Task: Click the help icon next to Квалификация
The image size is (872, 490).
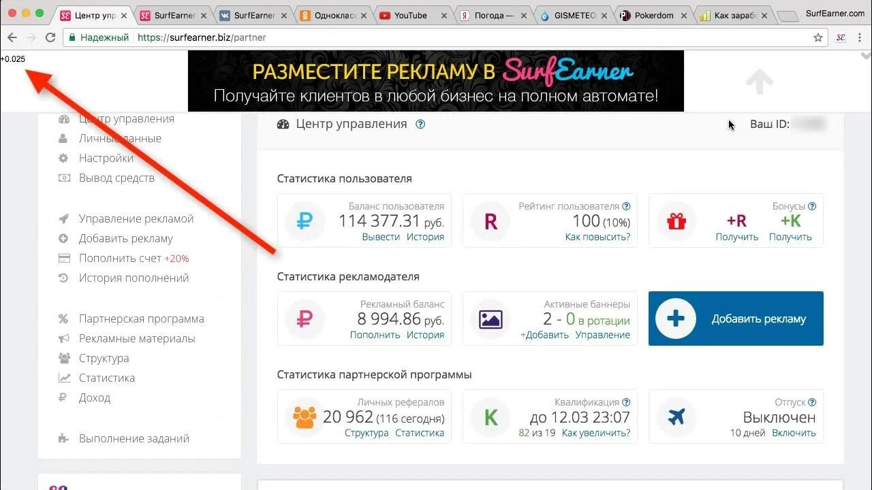Action: pos(626,402)
